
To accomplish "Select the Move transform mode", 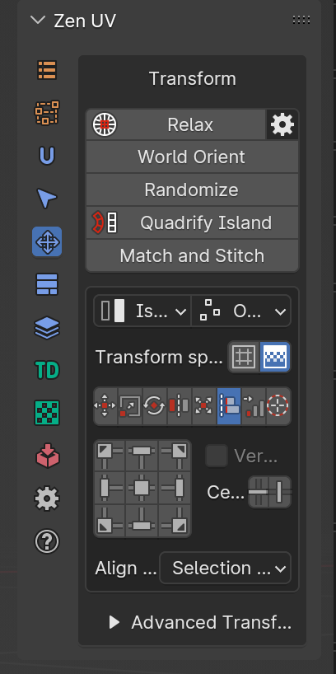I will [x=105, y=406].
